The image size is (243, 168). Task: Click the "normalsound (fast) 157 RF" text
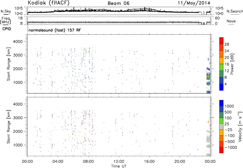point(55,30)
